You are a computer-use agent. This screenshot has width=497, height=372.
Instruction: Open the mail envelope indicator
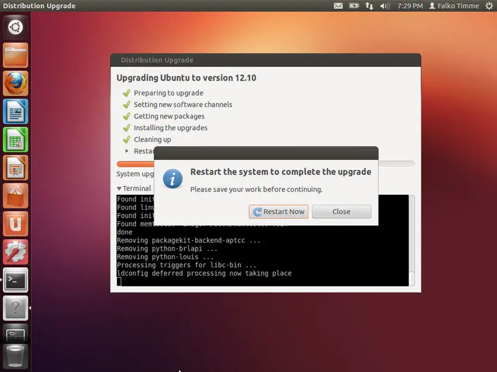338,6
